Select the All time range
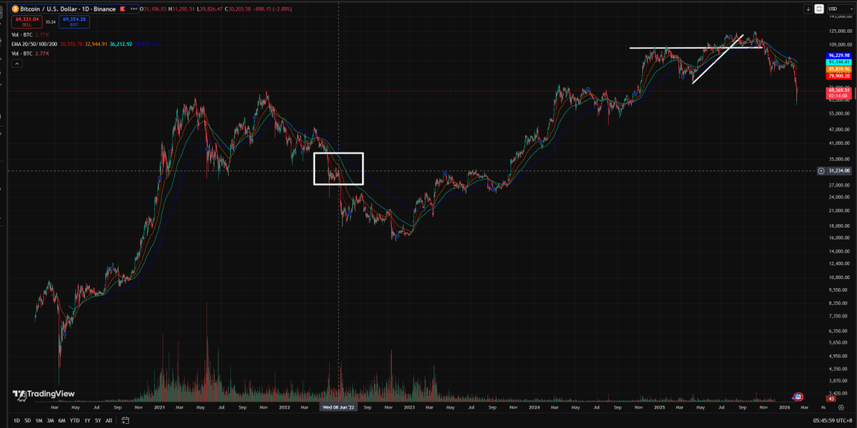This screenshot has height=428, width=857. [109, 420]
